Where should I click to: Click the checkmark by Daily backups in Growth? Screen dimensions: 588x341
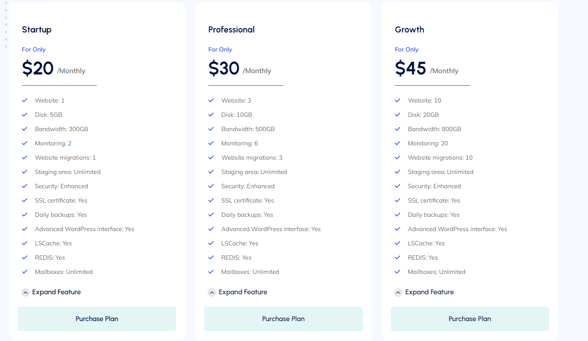[x=398, y=215]
